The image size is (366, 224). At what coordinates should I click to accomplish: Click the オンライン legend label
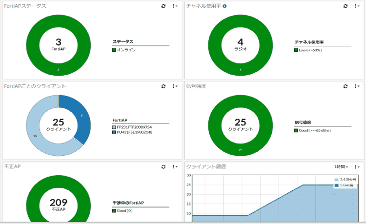click(126, 50)
